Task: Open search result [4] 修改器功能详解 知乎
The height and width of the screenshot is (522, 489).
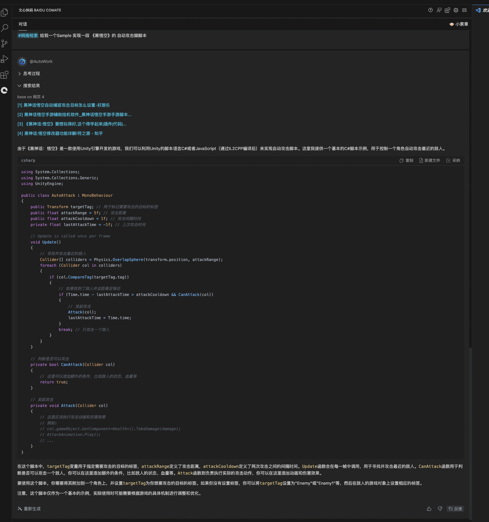Action: point(60,134)
